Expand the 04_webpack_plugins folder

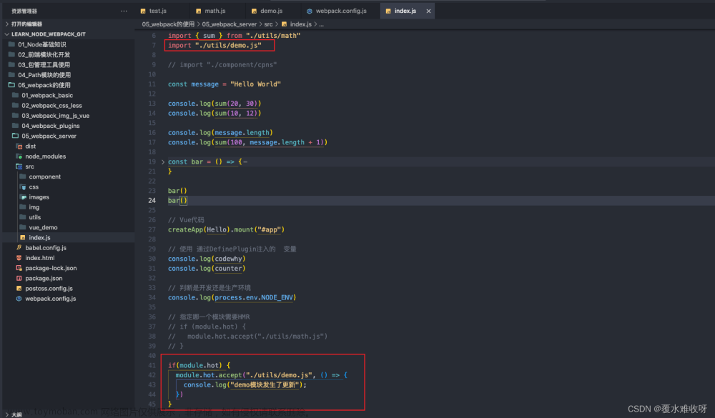[51, 126]
